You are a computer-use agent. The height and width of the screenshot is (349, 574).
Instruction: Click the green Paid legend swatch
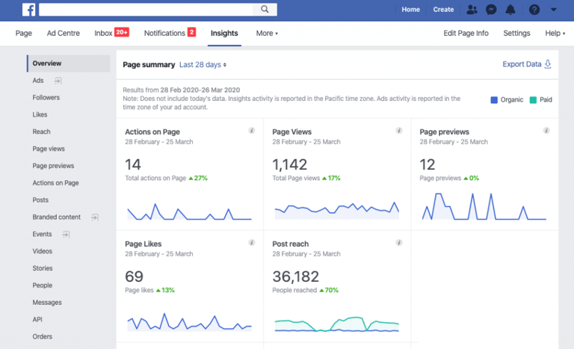[x=533, y=100]
